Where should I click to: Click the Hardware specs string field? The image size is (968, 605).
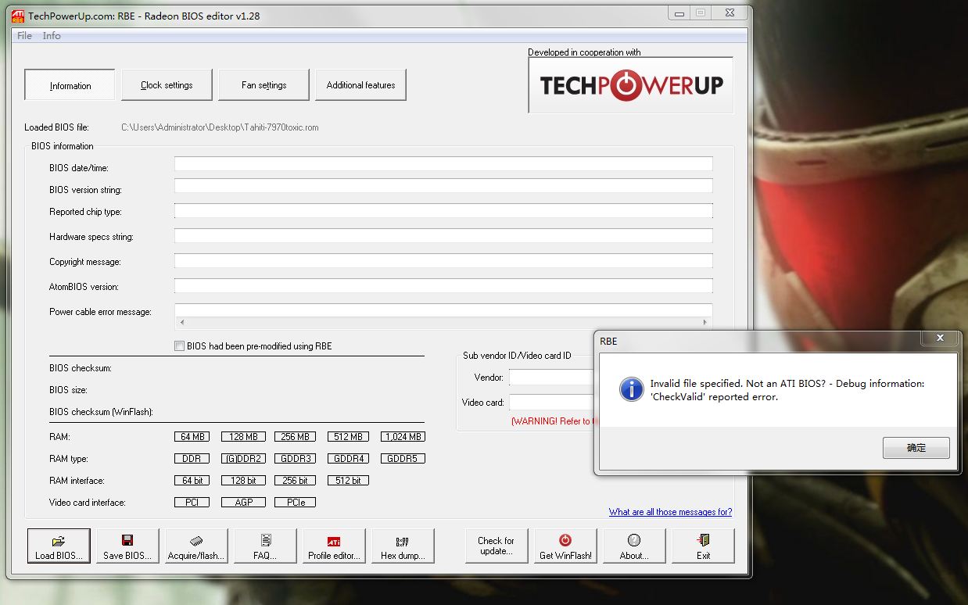point(443,236)
